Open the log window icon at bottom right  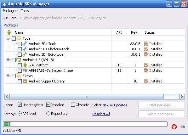(183, 127)
